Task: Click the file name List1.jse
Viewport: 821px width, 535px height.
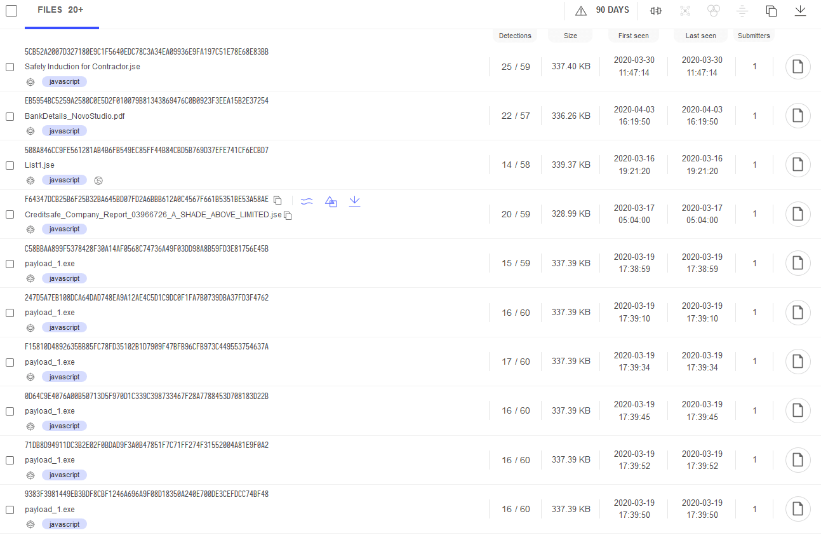Action: click(39, 165)
